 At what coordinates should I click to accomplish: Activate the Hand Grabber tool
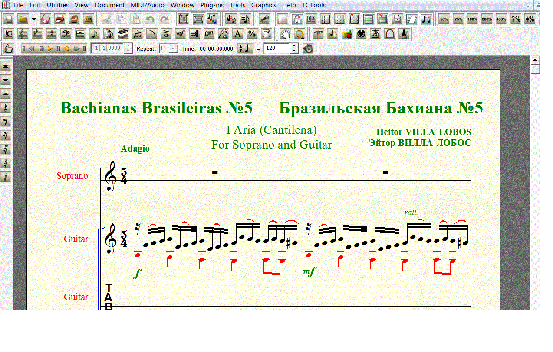284,34
